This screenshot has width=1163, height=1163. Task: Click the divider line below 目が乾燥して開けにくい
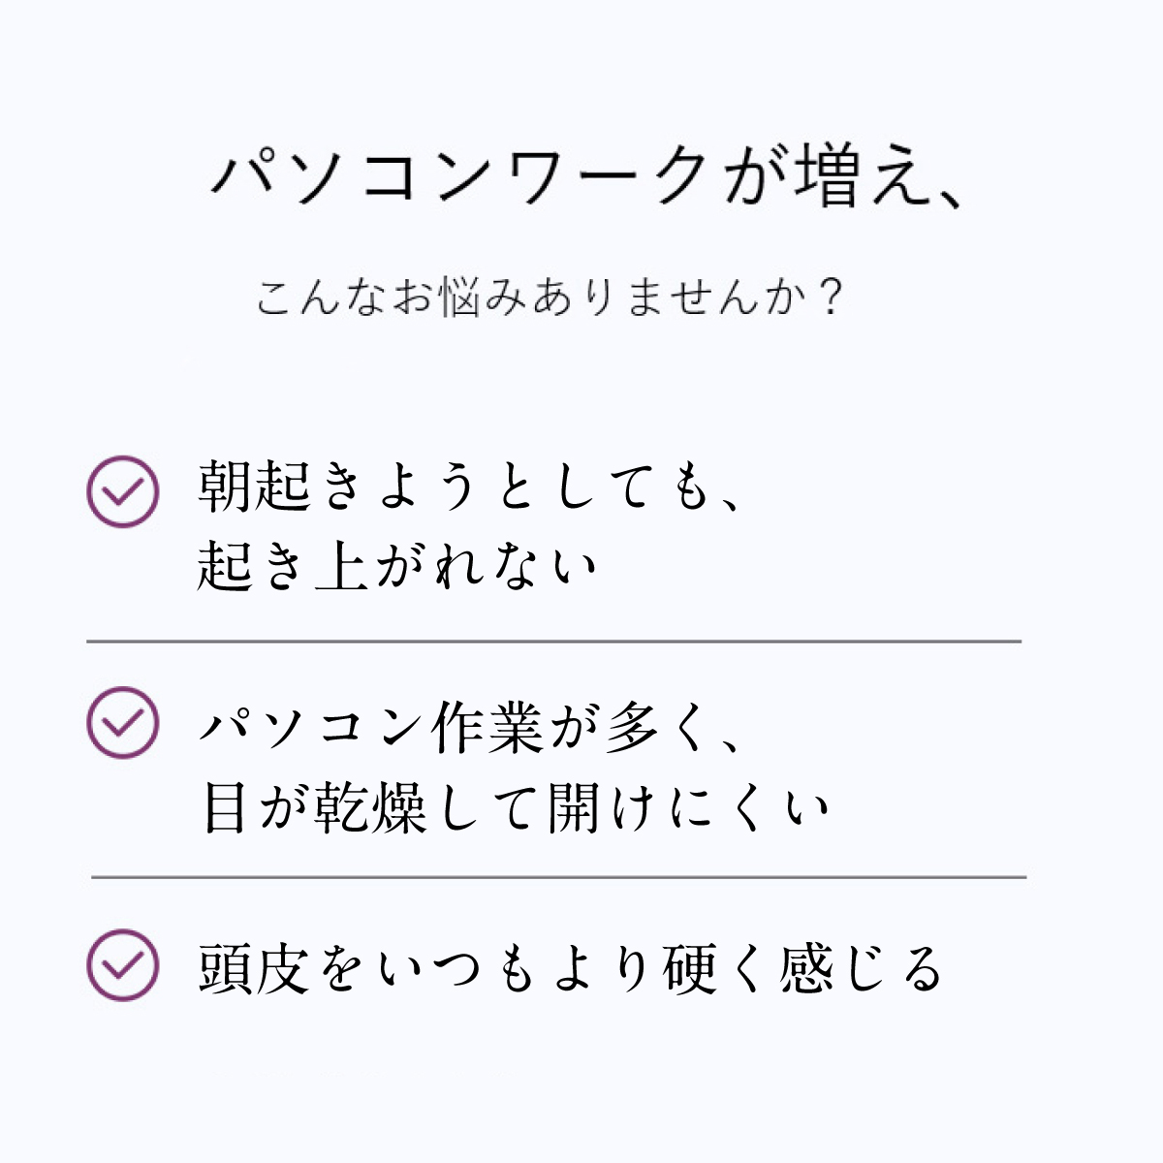pos(558,877)
